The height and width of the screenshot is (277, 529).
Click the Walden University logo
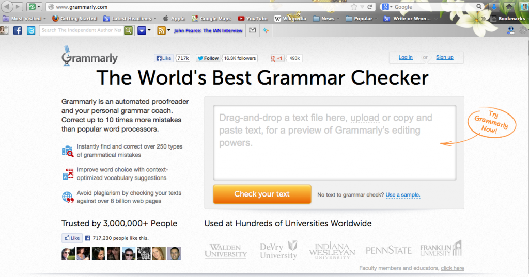click(226, 251)
